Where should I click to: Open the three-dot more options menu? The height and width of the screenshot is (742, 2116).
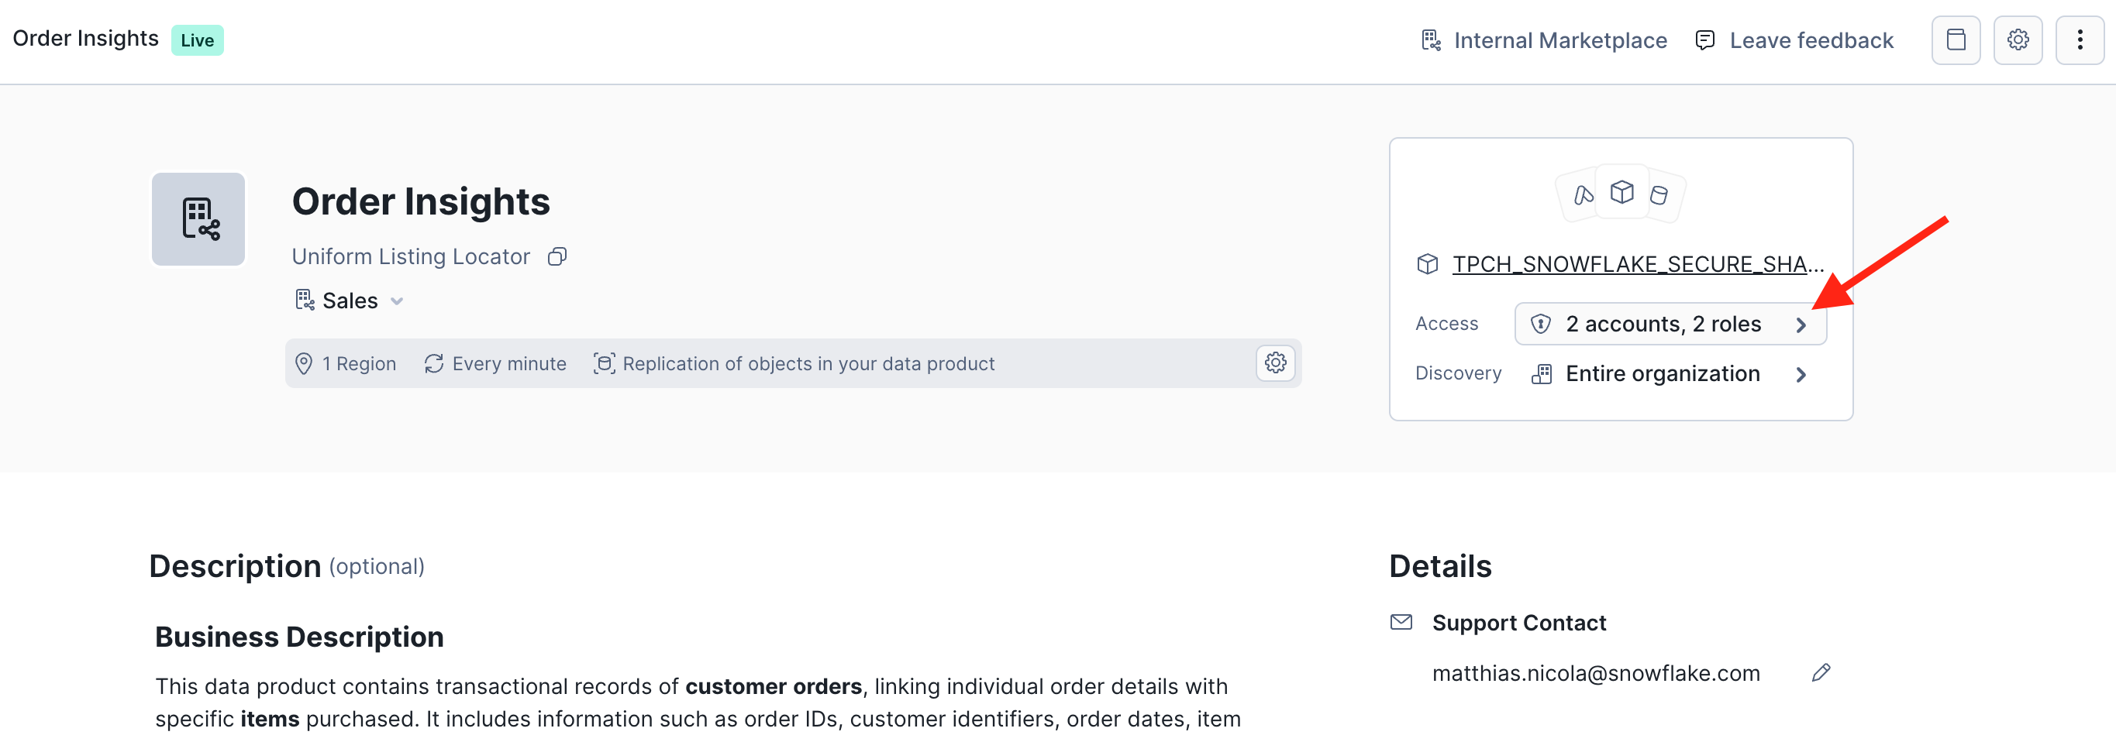pyautogui.click(x=2079, y=40)
